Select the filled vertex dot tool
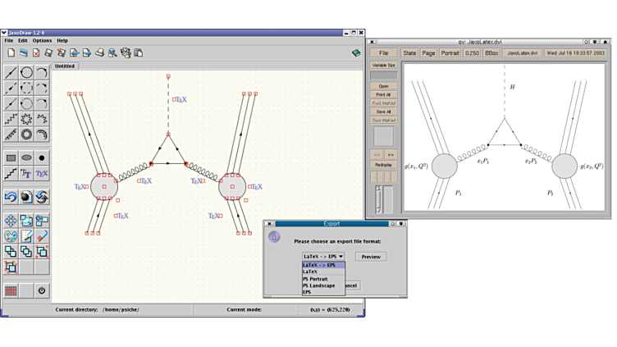Viewport: 617px width, 347px height. [42, 158]
